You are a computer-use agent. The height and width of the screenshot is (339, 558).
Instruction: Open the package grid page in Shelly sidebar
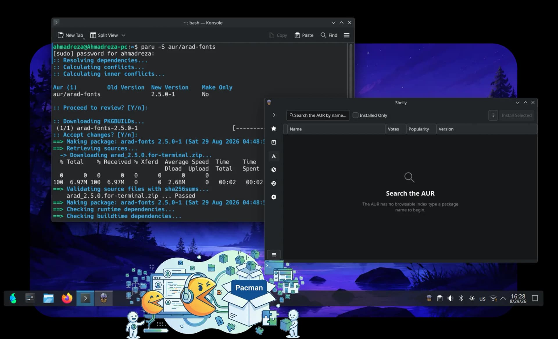(x=274, y=142)
